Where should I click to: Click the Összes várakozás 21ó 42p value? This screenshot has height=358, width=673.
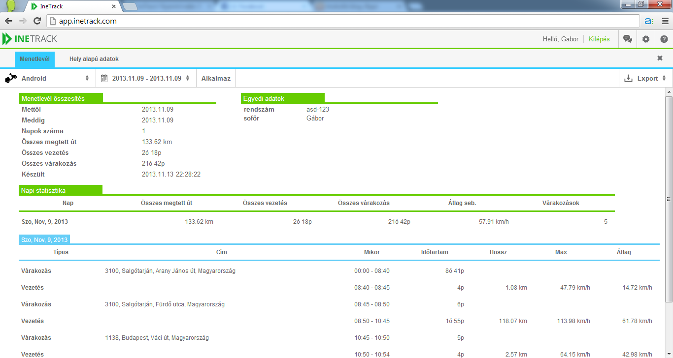click(x=153, y=164)
